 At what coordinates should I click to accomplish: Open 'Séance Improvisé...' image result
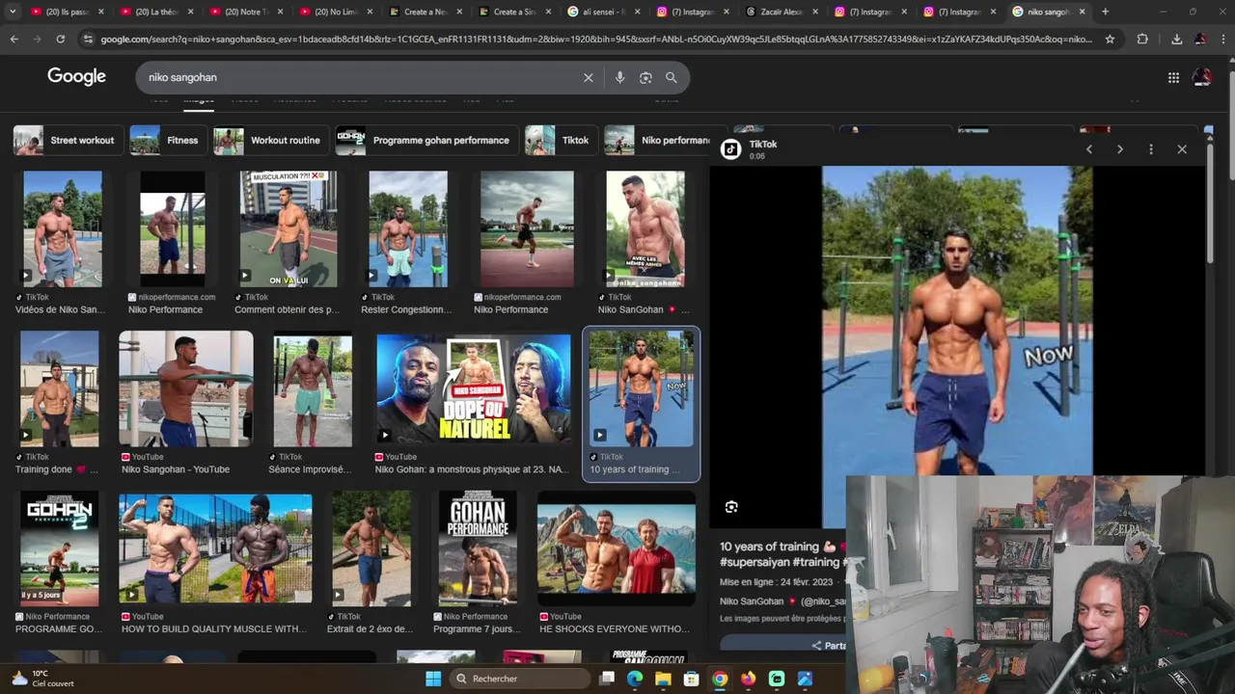(313, 389)
